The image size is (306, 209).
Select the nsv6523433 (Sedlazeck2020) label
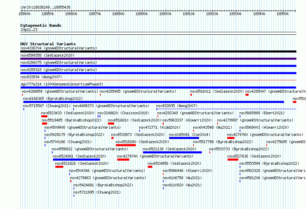(68, 113)
